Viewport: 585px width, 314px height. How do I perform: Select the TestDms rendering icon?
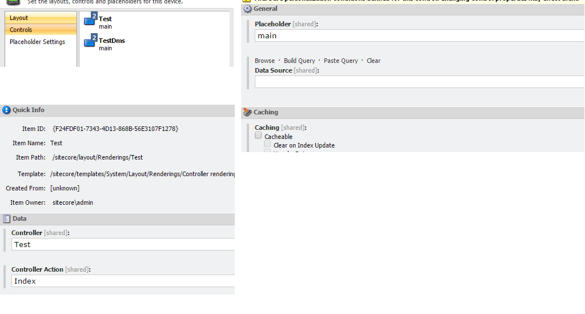click(x=90, y=41)
